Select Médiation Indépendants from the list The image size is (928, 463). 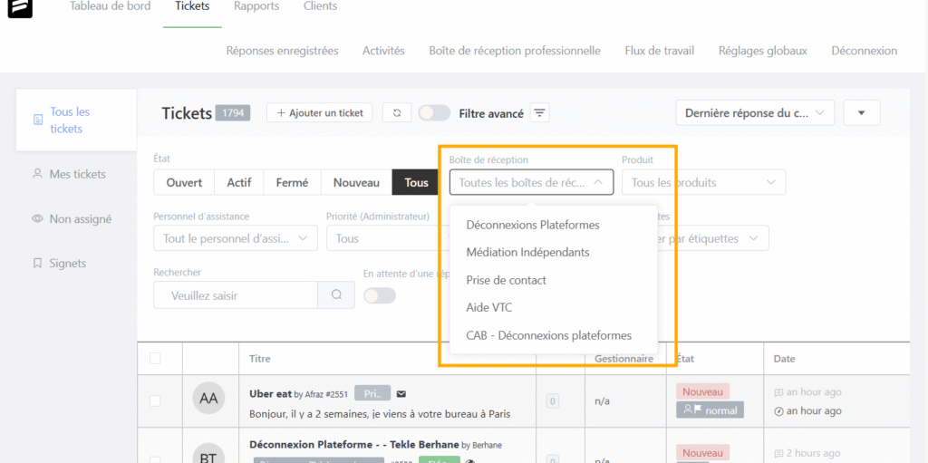pyautogui.click(x=527, y=252)
